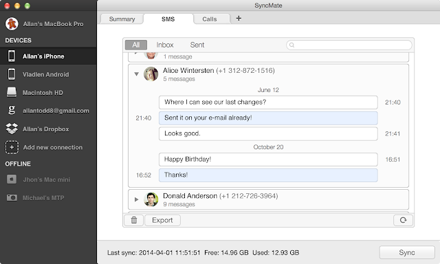Select the 'Thanks!' message
The height and width of the screenshot is (264, 440).
[268, 175]
